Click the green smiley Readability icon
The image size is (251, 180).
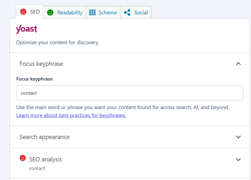(50, 13)
